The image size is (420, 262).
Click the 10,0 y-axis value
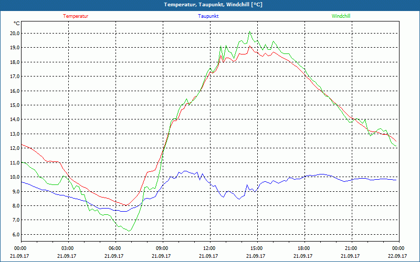click(x=15, y=177)
